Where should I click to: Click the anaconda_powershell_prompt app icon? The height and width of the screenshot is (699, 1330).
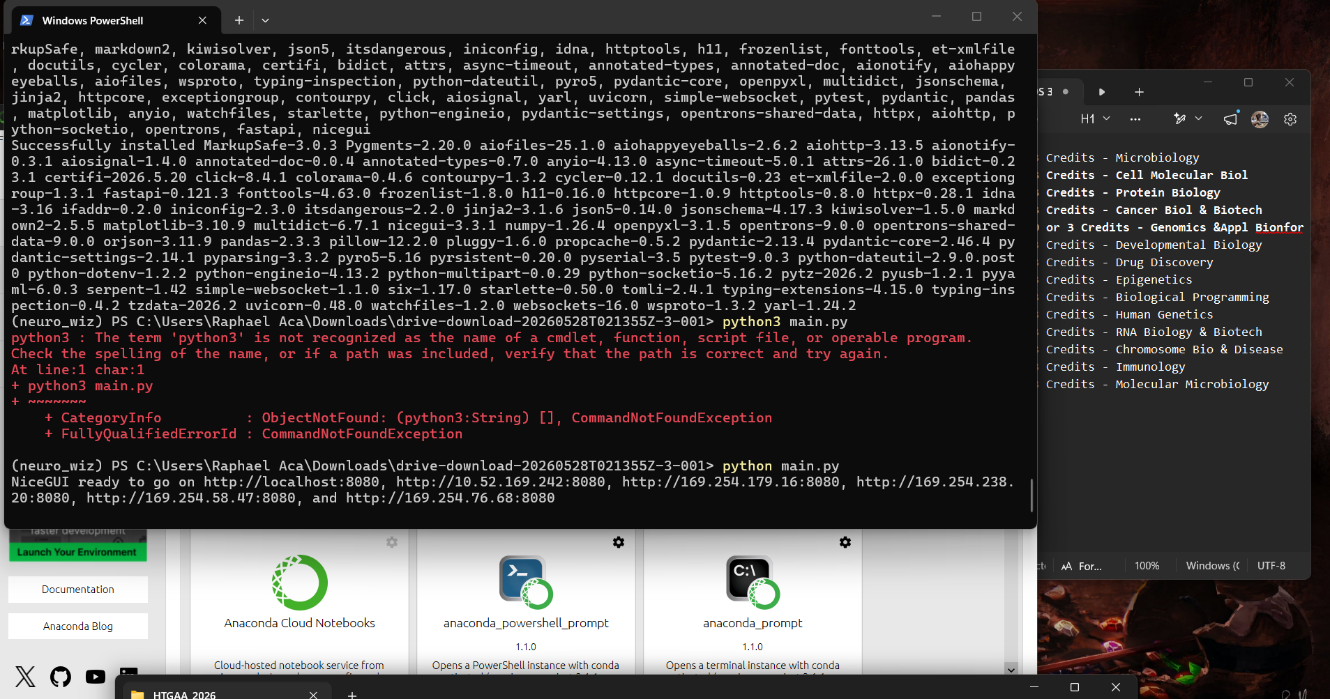click(526, 583)
